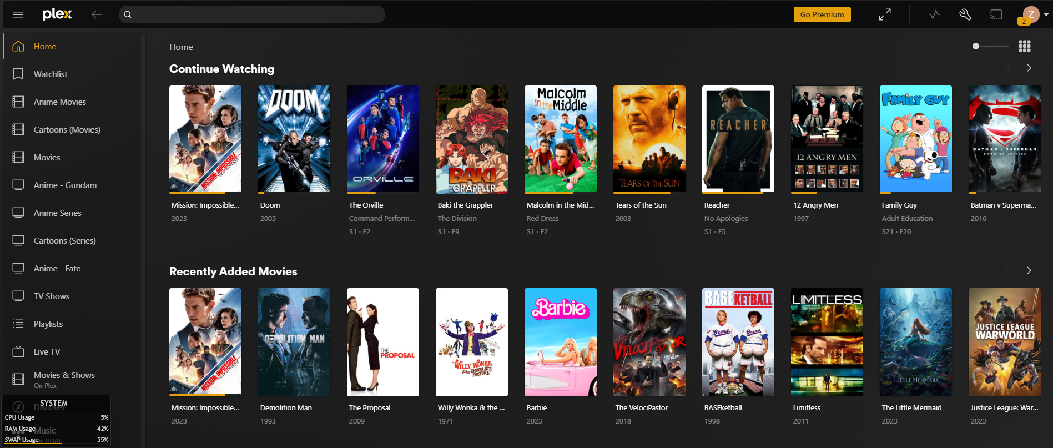Open The Little Mermaid poster
1053x448 pixels.
coord(916,342)
